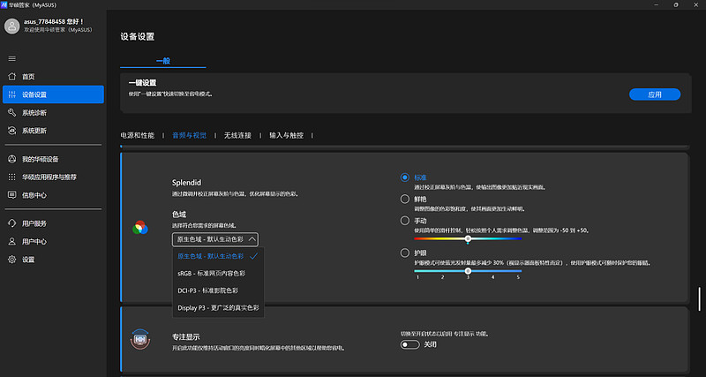Switch to 音频与视觉 tab
This screenshot has width=706, height=377.
click(x=190, y=135)
